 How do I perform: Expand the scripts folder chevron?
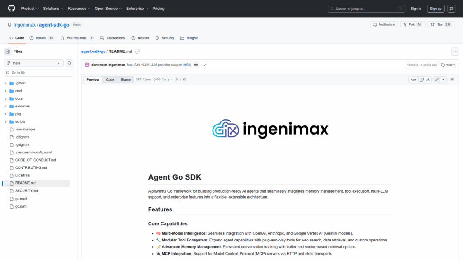click(x=5, y=122)
